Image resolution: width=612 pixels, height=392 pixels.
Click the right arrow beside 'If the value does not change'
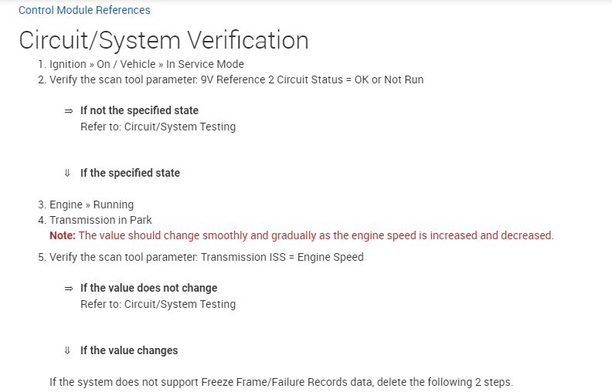(x=69, y=289)
